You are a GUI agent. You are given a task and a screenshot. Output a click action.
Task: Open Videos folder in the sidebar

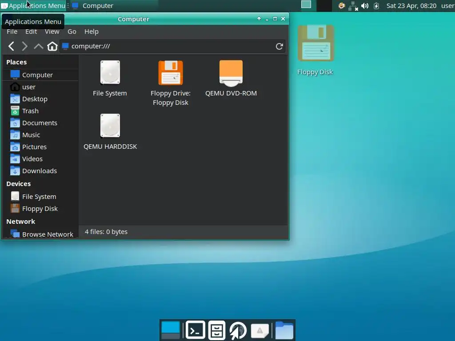(40, 159)
